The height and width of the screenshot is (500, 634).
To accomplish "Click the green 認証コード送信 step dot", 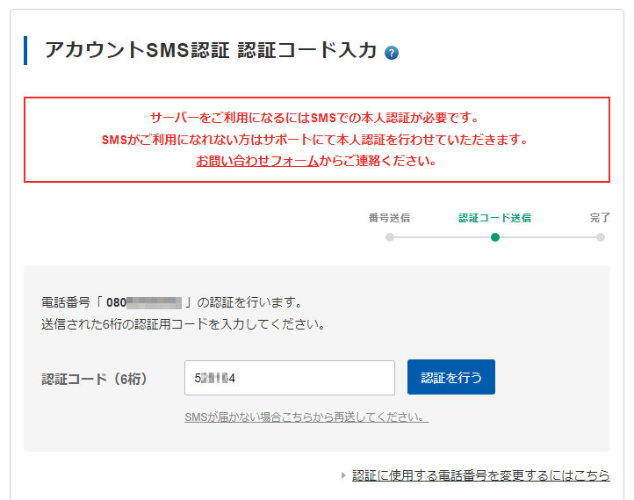I will [495, 237].
